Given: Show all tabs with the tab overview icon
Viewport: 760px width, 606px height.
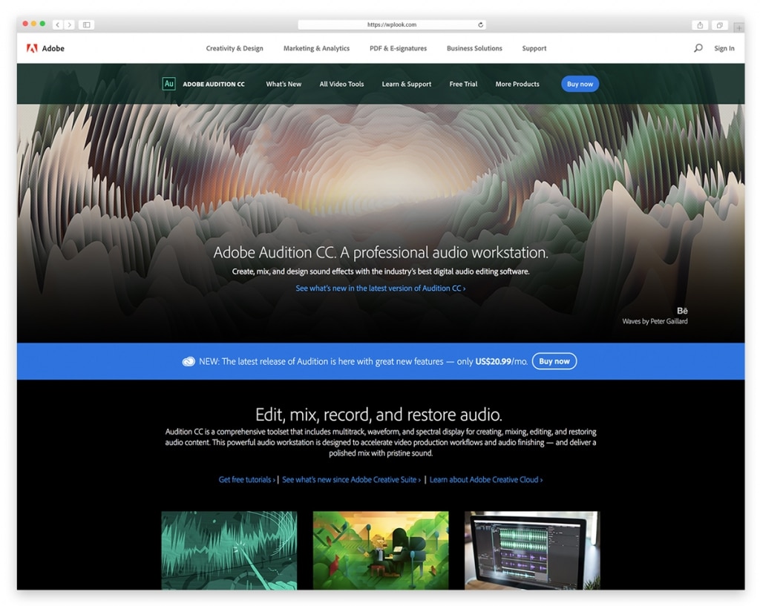Looking at the screenshot, I should click(x=720, y=25).
